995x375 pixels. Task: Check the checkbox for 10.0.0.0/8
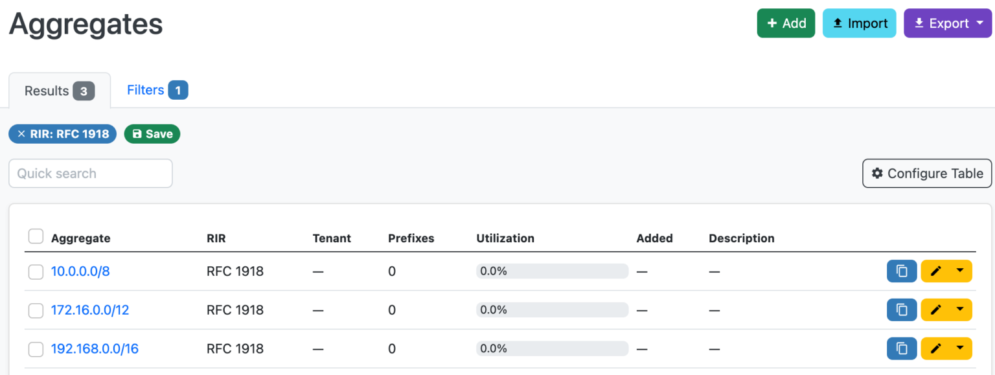[36, 271]
